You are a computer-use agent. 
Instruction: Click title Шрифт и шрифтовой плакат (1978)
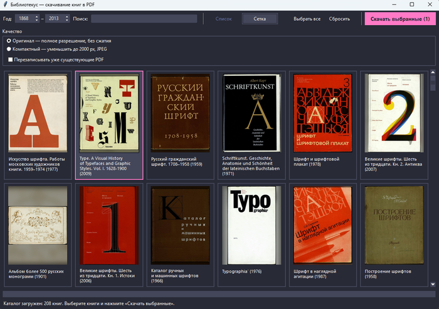click(316, 162)
